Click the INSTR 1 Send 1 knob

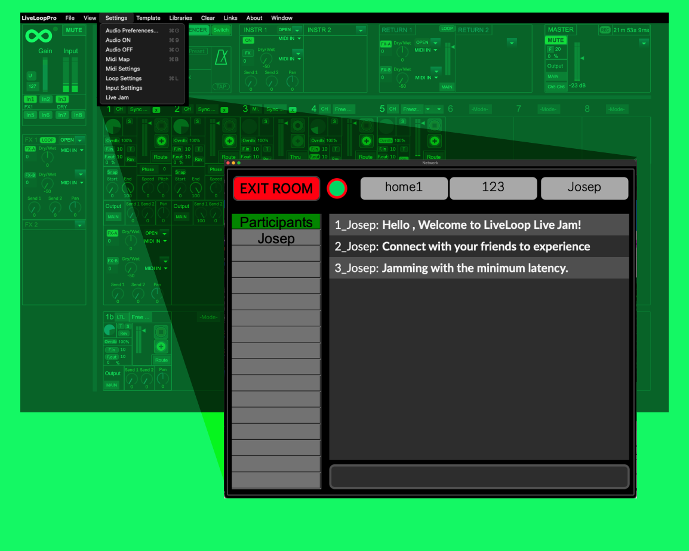click(x=251, y=81)
